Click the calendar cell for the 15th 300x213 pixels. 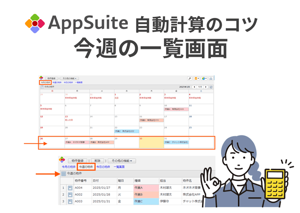tap(126, 120)
